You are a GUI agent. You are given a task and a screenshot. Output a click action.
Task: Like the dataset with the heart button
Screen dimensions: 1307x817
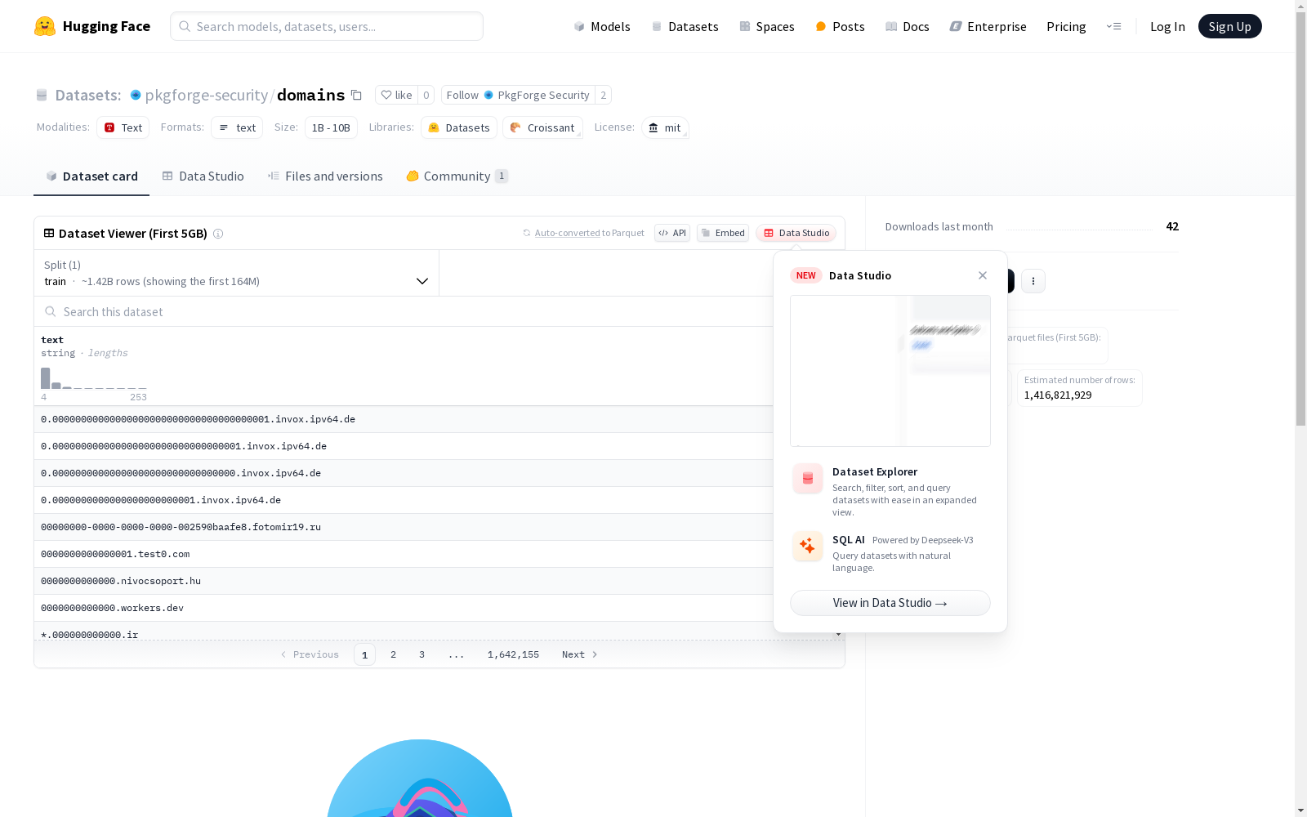coord(397,95)
